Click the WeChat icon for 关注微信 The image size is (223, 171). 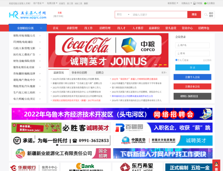(x=205, y=3)
